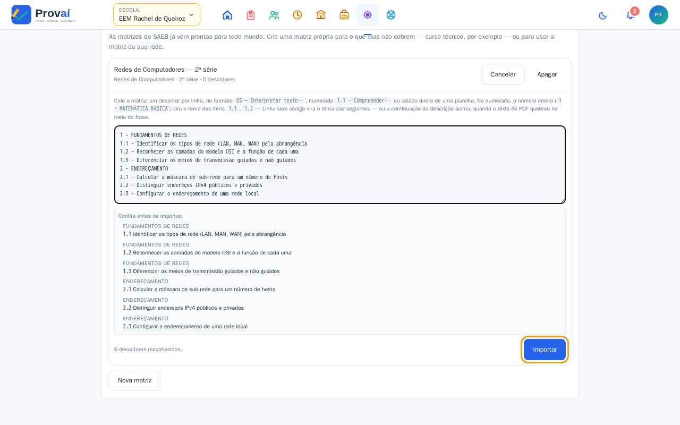Click the Importar button
680x425 pixels.
(x=545, y=350)
